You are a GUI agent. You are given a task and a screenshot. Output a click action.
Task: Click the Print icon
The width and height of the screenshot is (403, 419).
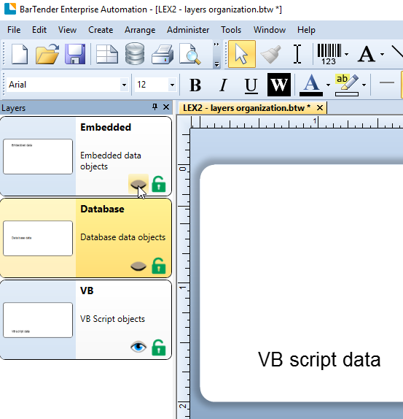163,54
